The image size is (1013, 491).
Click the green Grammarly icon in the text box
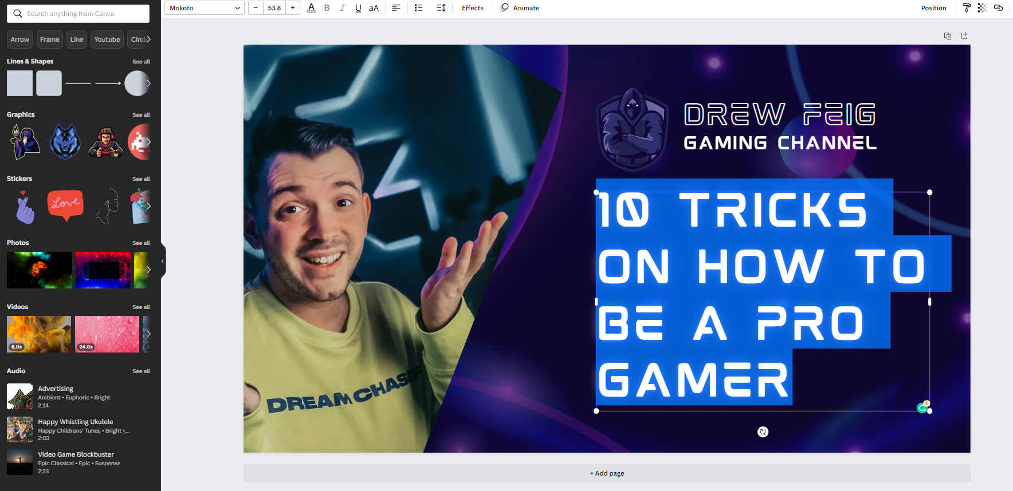(x=922, y=408)
